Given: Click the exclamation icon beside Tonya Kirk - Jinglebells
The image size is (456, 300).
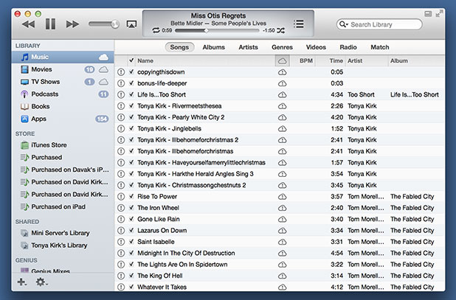Looking at the screenshot, I should pyautogui.click(x=121, y=129).
